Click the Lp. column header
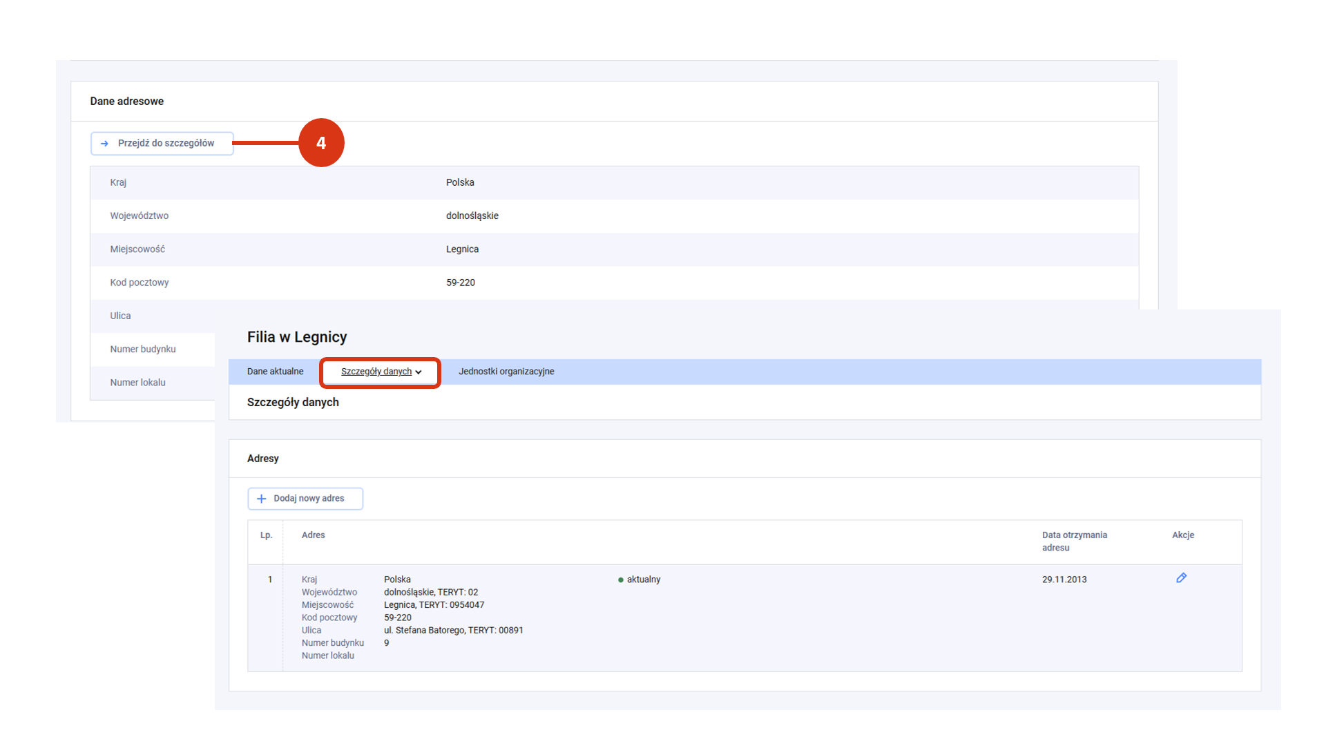Image resolution: width=1326 pixels, height=746 pixels. point(266,535)
